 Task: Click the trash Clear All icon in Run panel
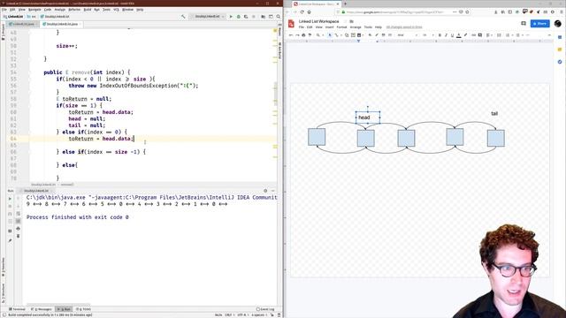coord(18,236)
